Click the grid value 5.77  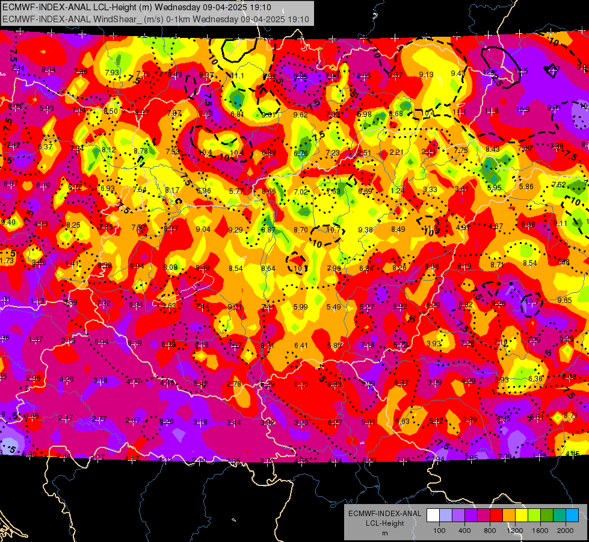(x=236, y=191)
